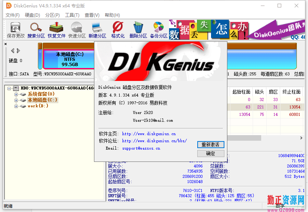Open the 文件(F) menu
This screenshot has width=308, height=212.
pos(12,15)
